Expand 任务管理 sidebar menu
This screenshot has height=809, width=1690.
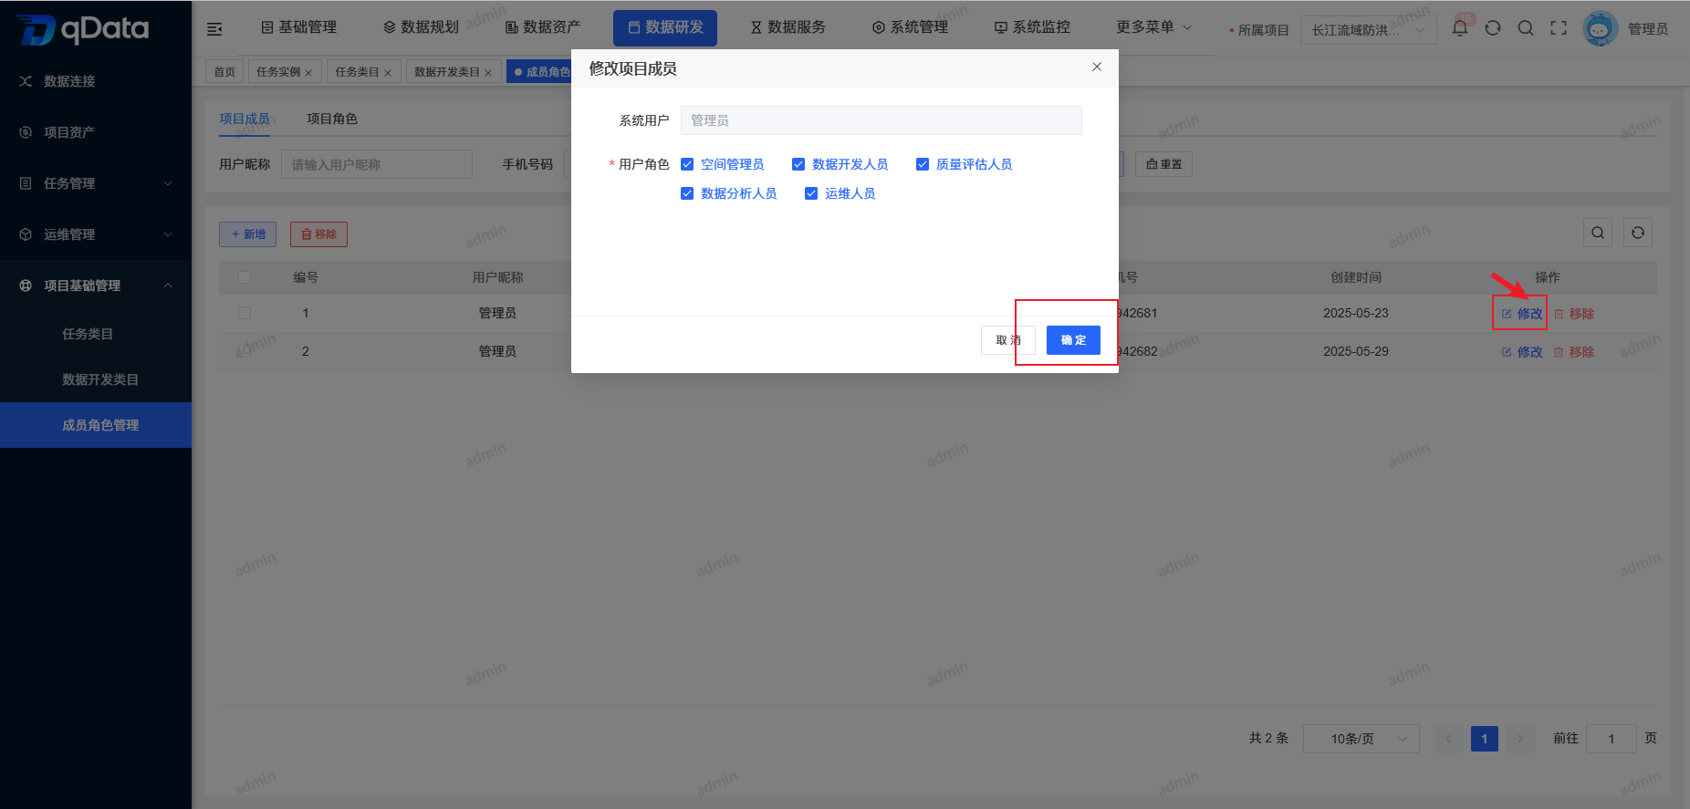point(96,183)
